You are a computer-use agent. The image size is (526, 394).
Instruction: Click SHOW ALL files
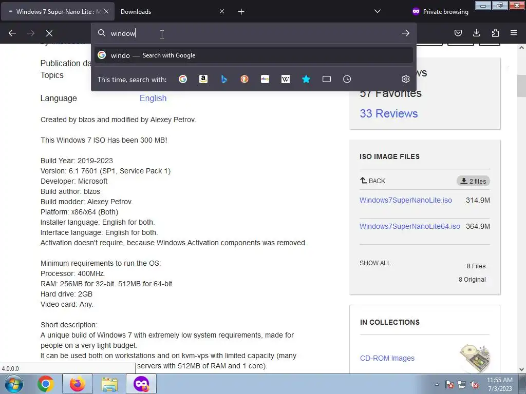(375, 263)
